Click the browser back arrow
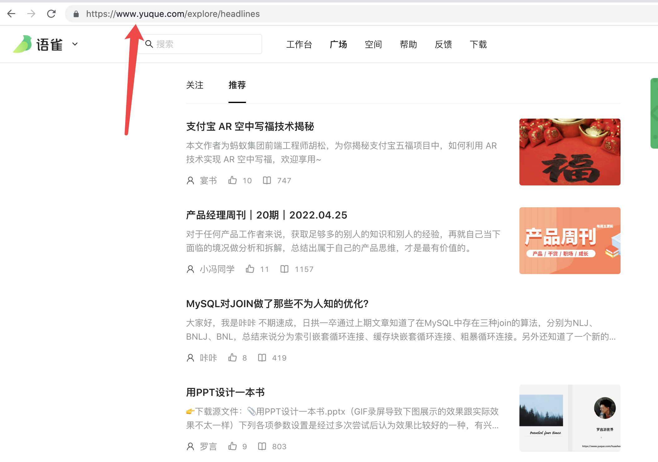The width and height of the screenshot is (658, 462). tap(11, 14)
